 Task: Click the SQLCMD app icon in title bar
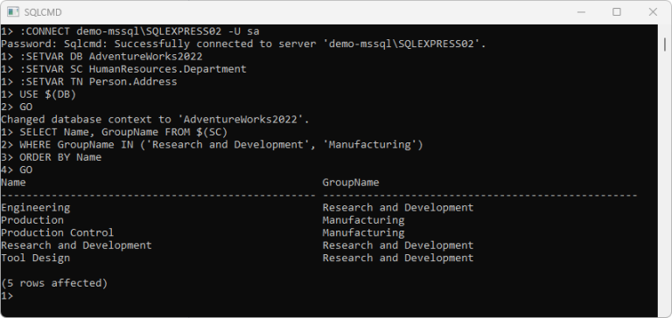point(13,12)
